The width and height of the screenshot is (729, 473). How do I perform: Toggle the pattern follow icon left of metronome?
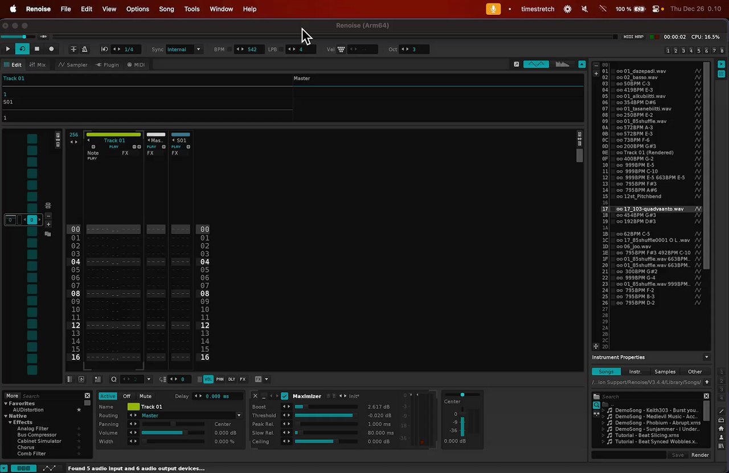(x=73, y=50)
